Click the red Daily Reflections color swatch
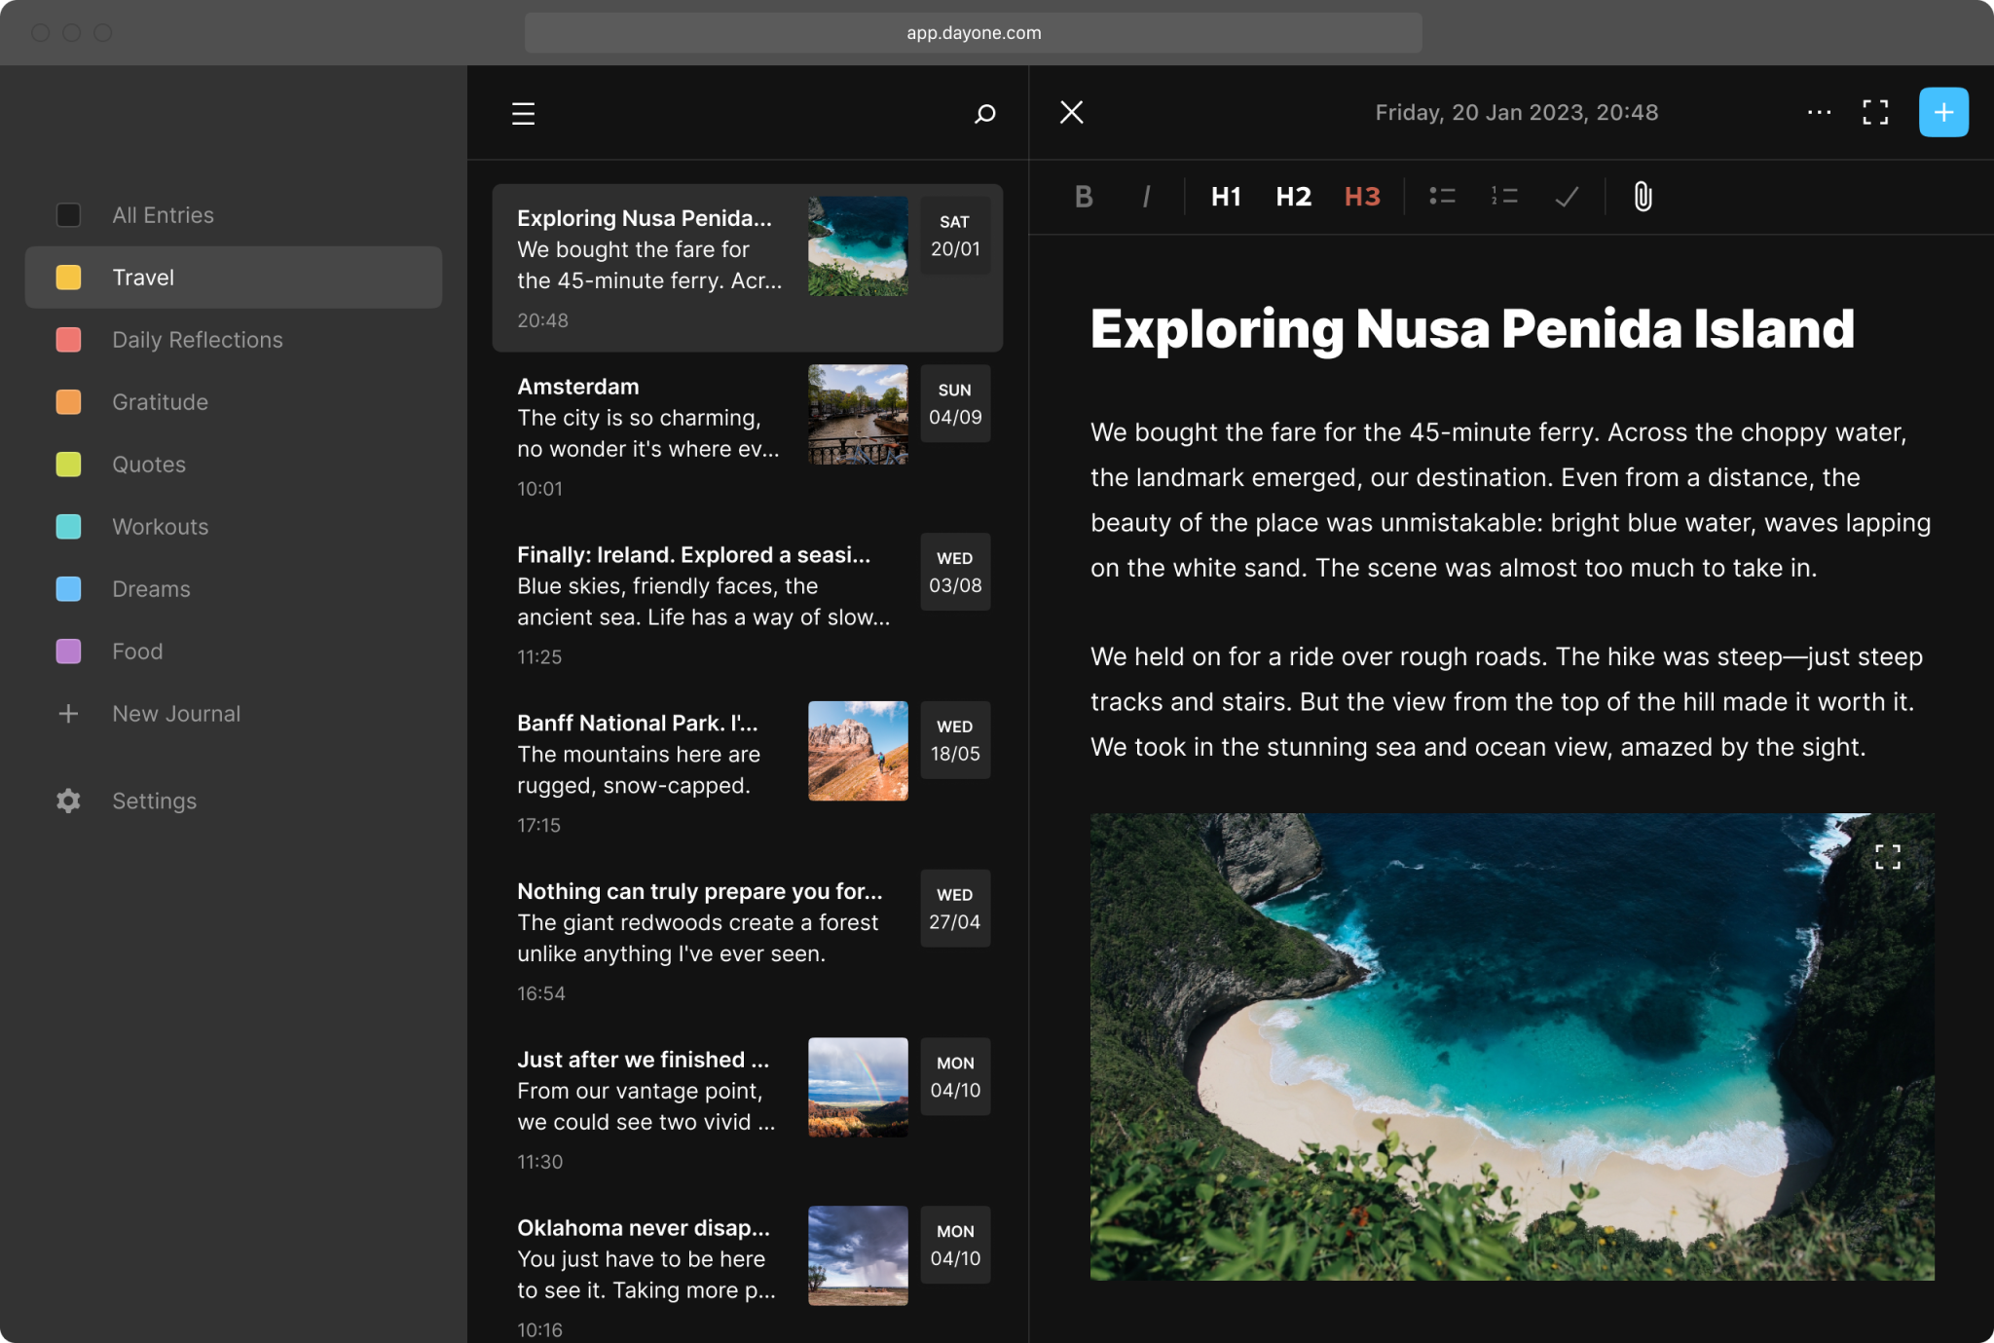This screenshot has height=1343, width=1994. tap(68, 340)
